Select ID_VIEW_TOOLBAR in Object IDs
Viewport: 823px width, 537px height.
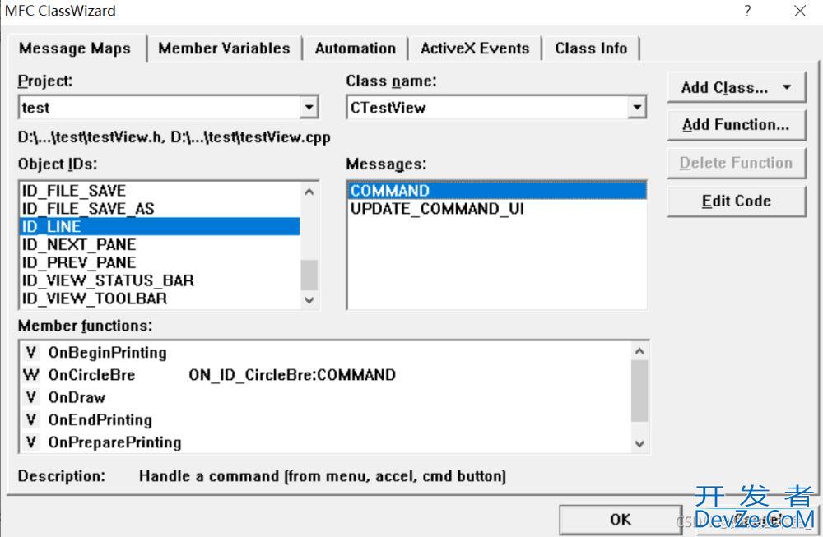(160, 299)
